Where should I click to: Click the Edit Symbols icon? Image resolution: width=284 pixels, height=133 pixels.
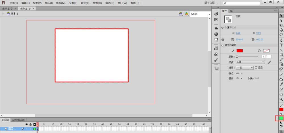(187, 14)
